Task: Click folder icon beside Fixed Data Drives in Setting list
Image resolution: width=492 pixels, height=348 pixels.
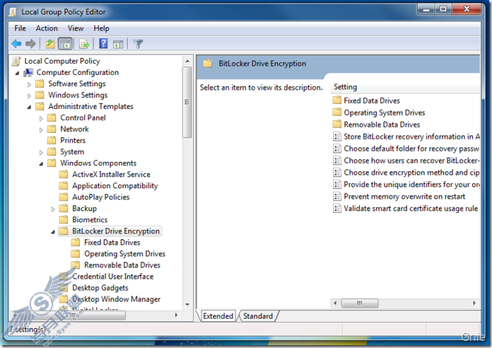Action: (x=336, y=100)
